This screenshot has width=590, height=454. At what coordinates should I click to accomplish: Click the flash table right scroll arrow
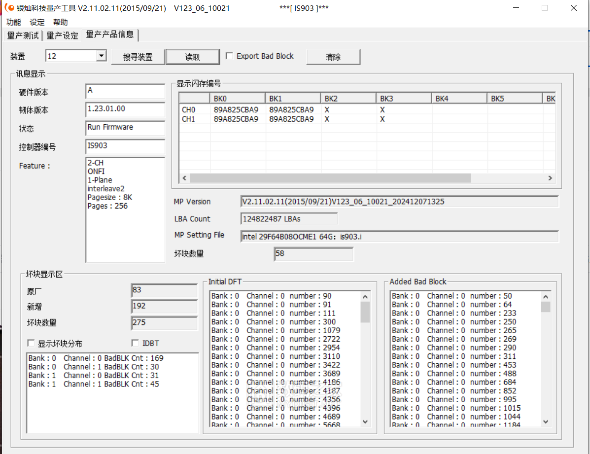(x=550, y=178)
